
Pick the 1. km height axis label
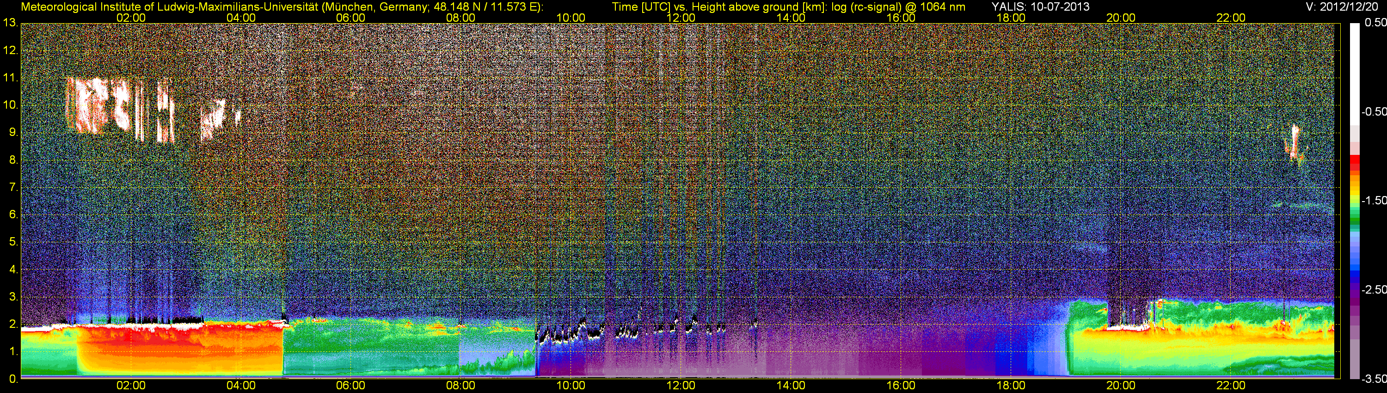(x=13, y=351)
